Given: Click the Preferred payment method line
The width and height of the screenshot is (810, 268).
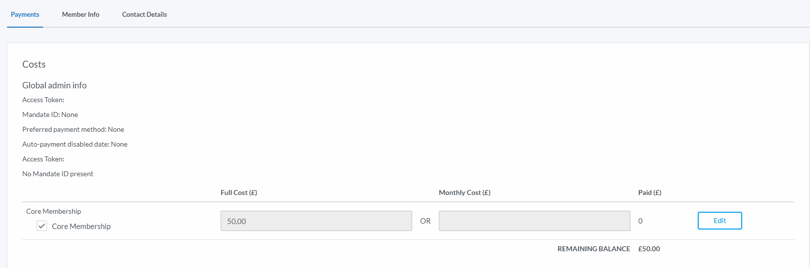Looking at the screenshot, I should pos(73,129).
